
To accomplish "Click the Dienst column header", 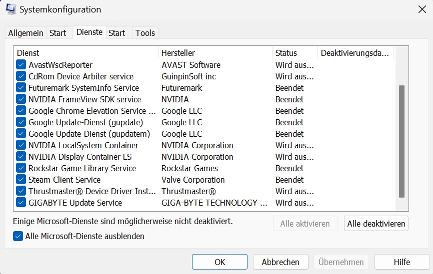I will pyautogui.click(x=86, y=53).
